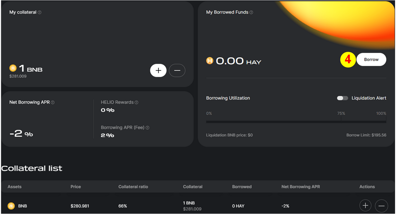Image resolution: width=396 pixels, height=214 pixels.
Task: Click help icon beside Net Borrowing APR
Action: (53, 102)
